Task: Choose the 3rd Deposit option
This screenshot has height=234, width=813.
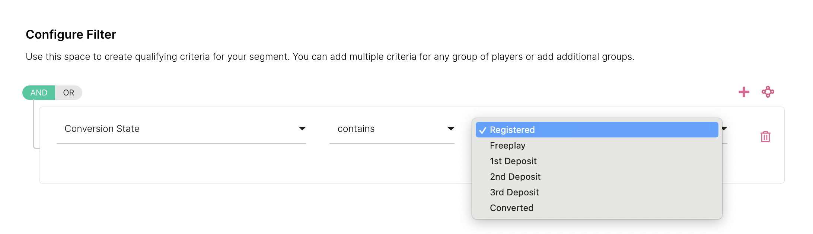Action: tap(514, 192)
